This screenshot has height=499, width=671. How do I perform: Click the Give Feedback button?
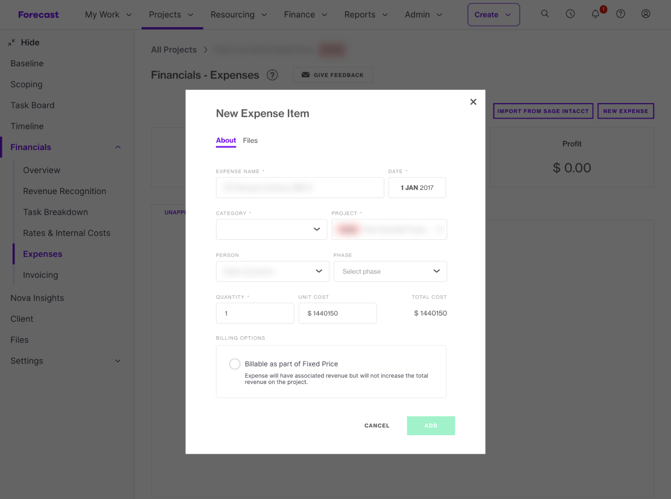(332, 75)
